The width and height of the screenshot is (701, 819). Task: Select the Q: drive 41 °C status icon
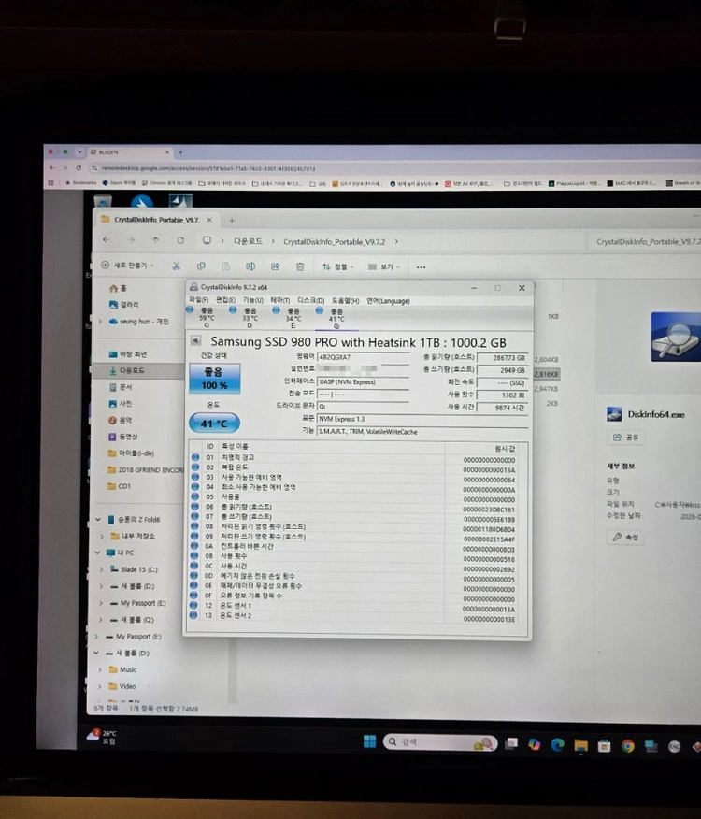pos(319,310)
